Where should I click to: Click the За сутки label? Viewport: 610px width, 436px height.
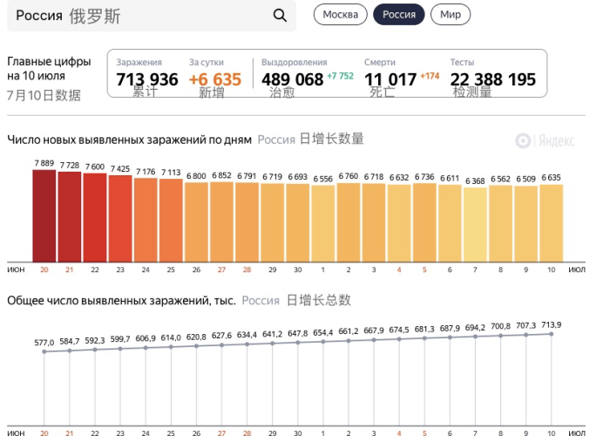tap(207, 62)
